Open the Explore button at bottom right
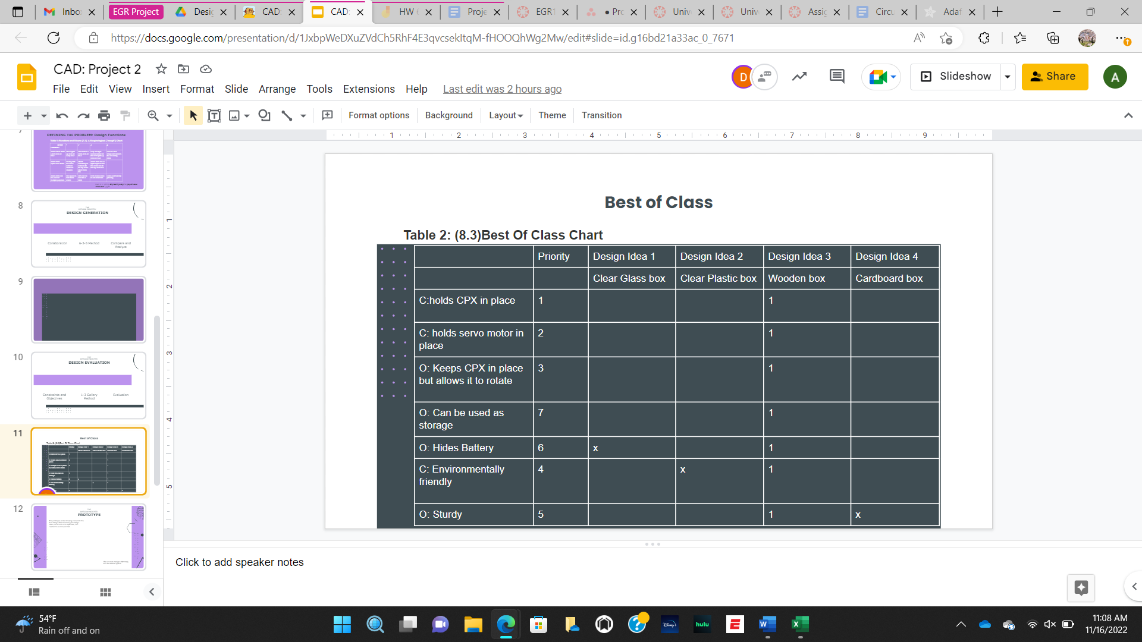 pyautogui.click(x=1081, y=588)
